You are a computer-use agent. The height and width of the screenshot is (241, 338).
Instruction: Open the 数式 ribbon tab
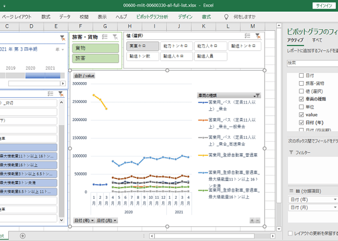pos(46,17)
